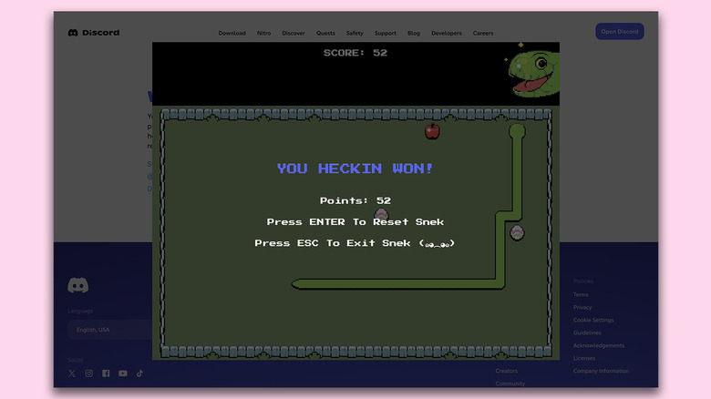
Task: Click the Discord logo in the header
Action: 94,33
